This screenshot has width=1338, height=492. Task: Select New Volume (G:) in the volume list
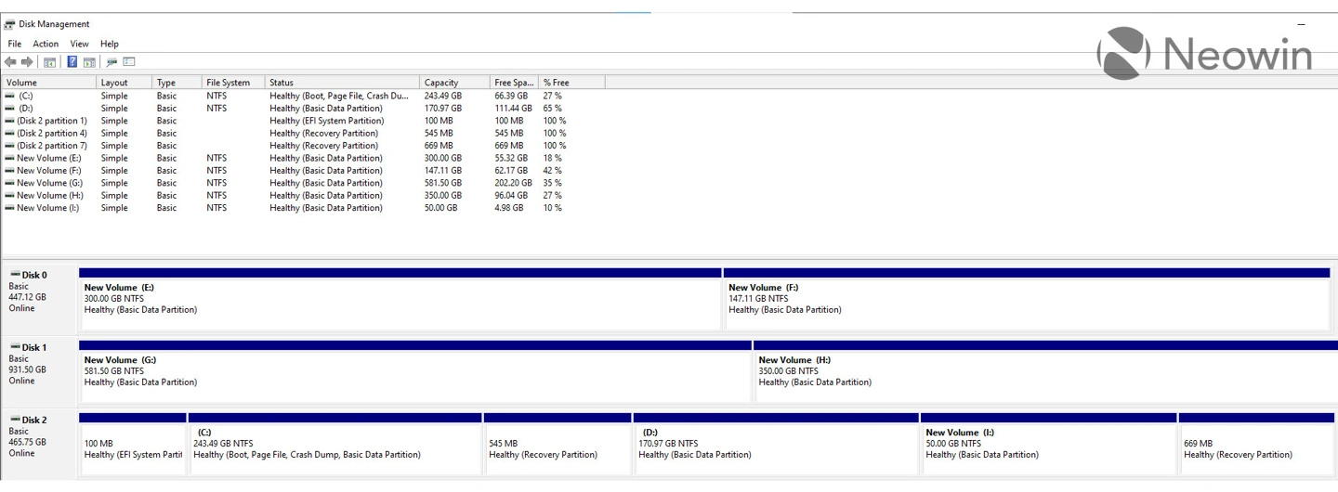click(49, 183)
